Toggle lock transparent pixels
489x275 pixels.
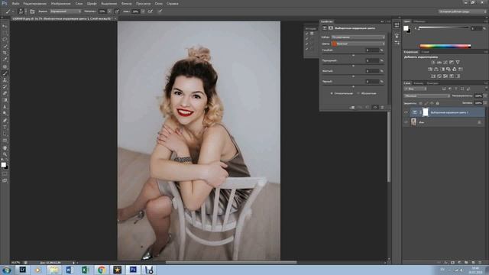pos(420,103)
